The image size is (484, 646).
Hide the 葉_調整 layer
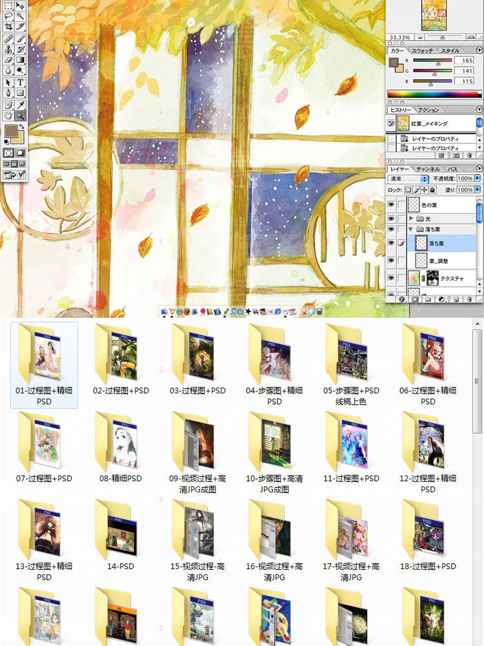pyautogui.click(x=391, y=260)
